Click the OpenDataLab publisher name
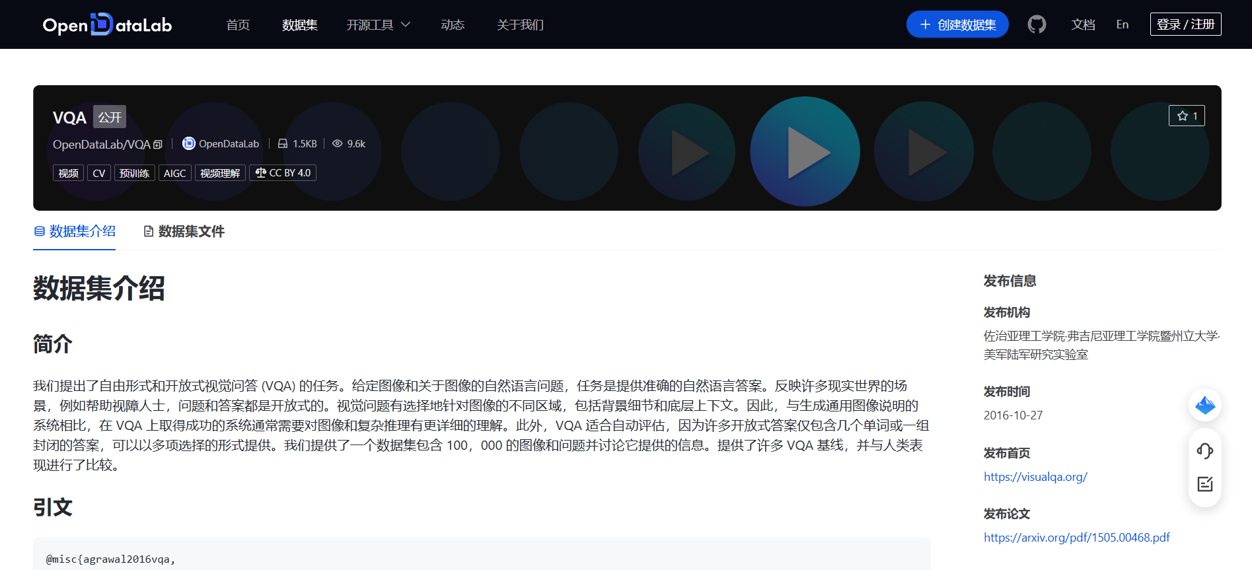Viewport: 1252px width, 570px height. coord(229,144)
